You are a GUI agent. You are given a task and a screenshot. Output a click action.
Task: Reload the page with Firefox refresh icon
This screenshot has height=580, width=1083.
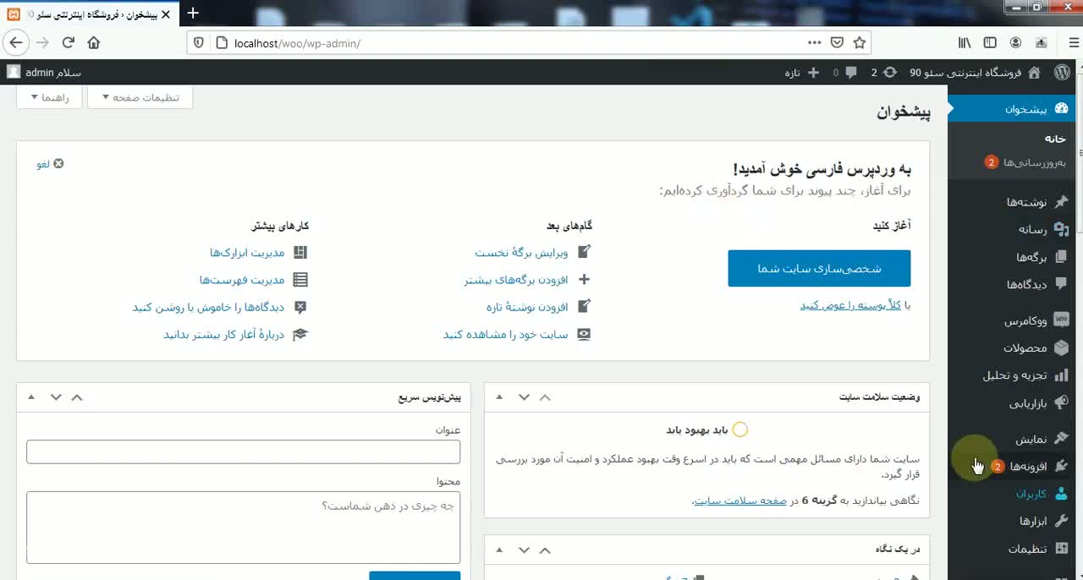coord(68,42)
